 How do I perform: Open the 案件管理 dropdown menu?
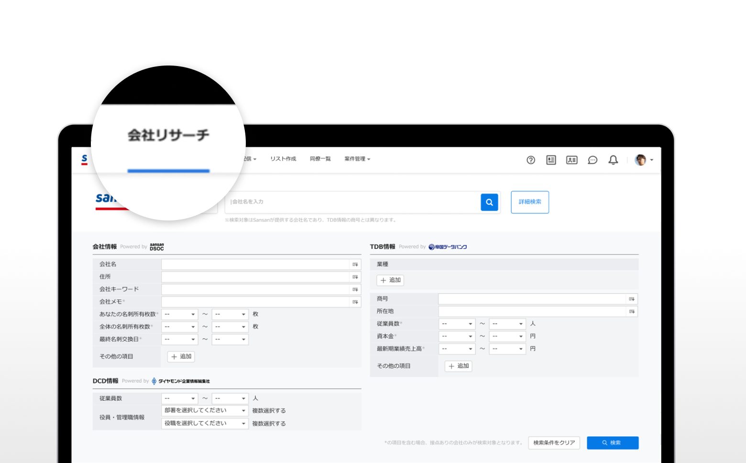[x=357, y=159]
